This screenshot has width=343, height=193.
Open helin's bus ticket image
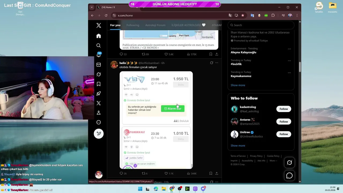pos(156,120)
